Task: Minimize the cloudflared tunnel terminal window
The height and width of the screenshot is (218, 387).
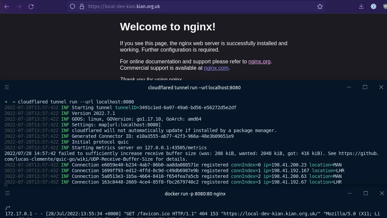Action: 349,87
